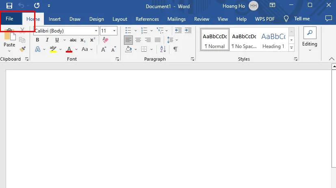
Task: Open the Design tab
Action: tap(96, 19)
